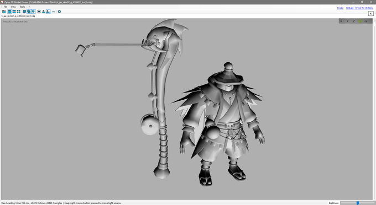Image resolution: width=376 pixels, height=205 pixels.
Task: Toggle wireframe cube display icon
Action: click(x=24, y=12)
